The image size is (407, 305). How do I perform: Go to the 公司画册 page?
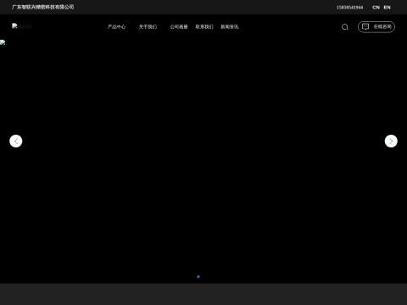tap(179, 27)
